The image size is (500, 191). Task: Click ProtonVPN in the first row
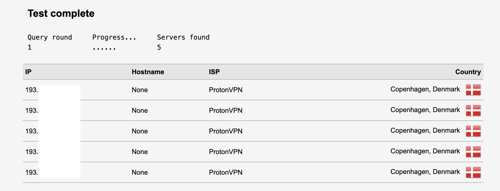pos(225,90)
